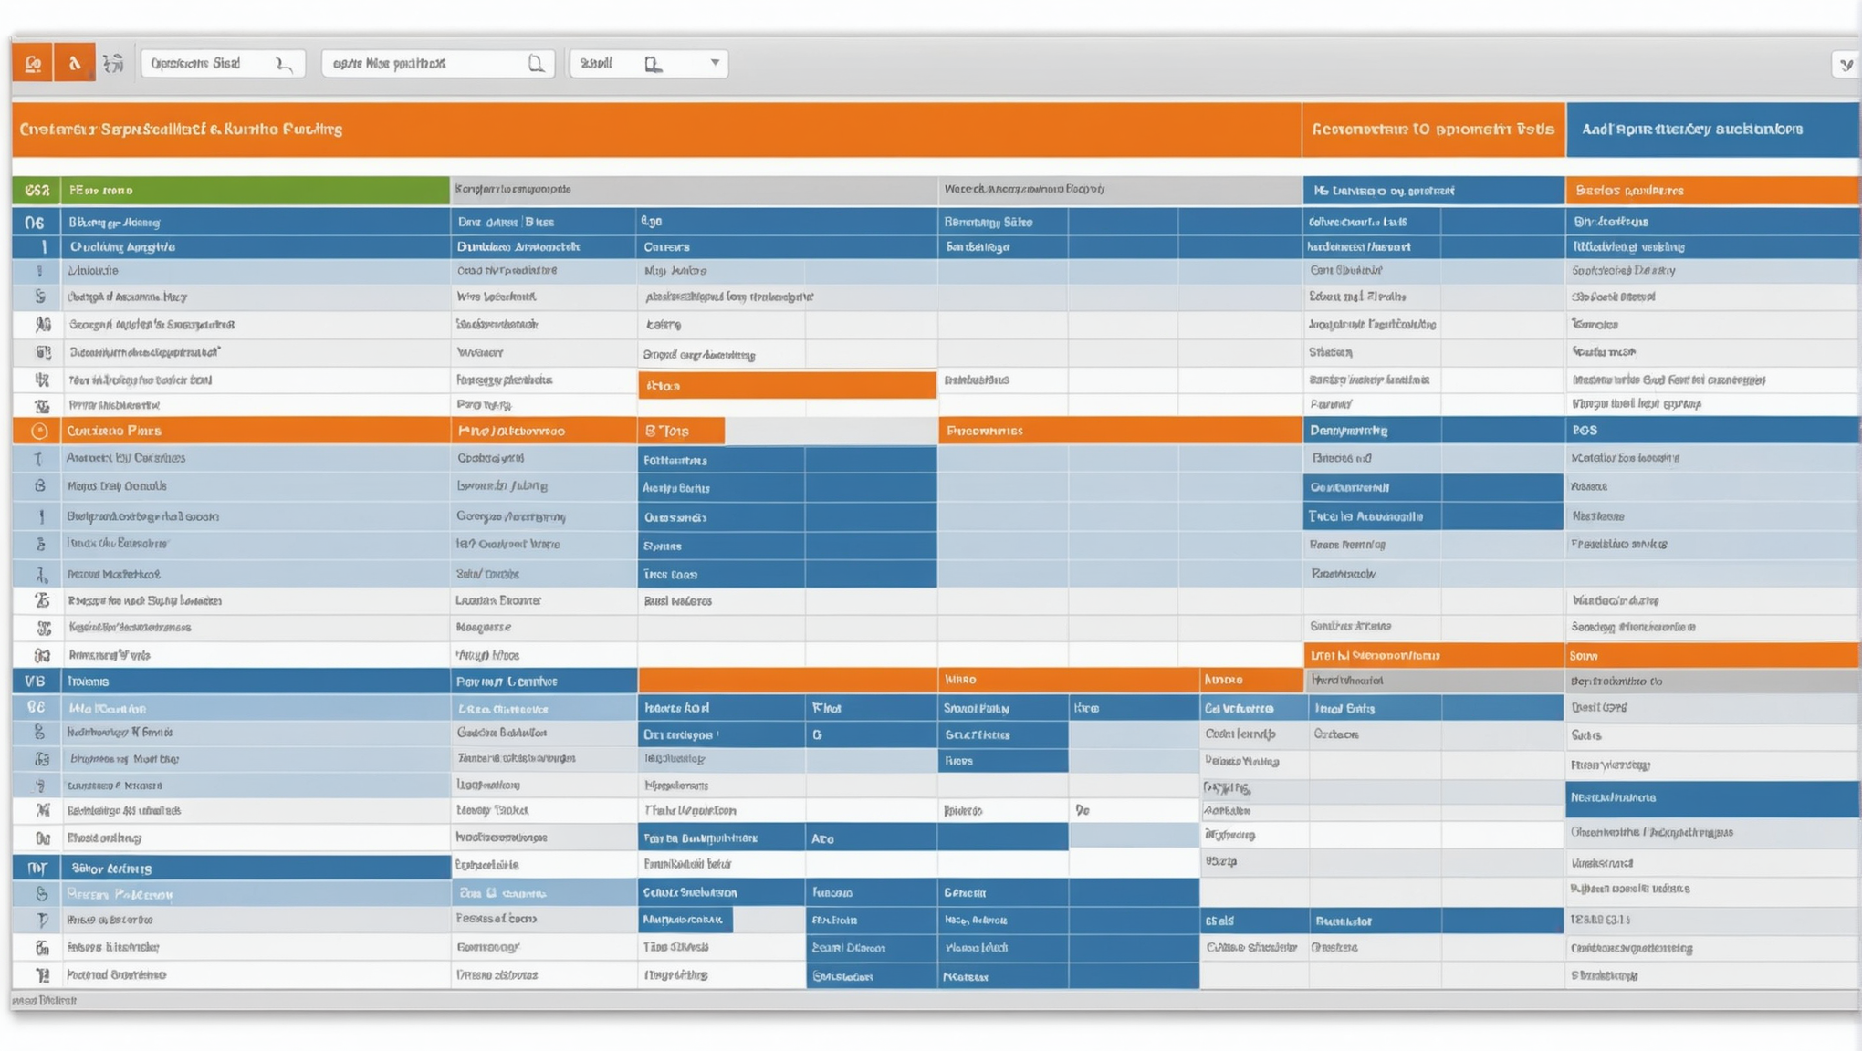
Task: Click the first orange icon in the toolbar
Action: tap(33, 63)
